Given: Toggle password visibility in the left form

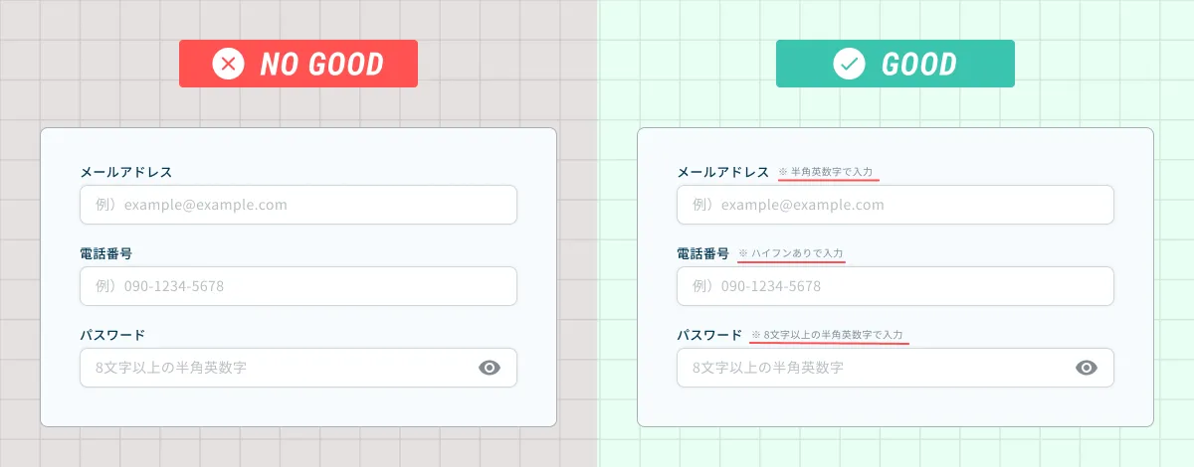Looking at the screenshot, I should click(490, 368).
